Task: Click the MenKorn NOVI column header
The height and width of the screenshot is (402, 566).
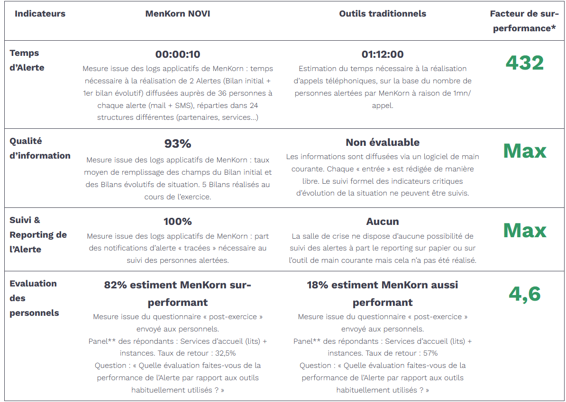Action: pos(178,14)
